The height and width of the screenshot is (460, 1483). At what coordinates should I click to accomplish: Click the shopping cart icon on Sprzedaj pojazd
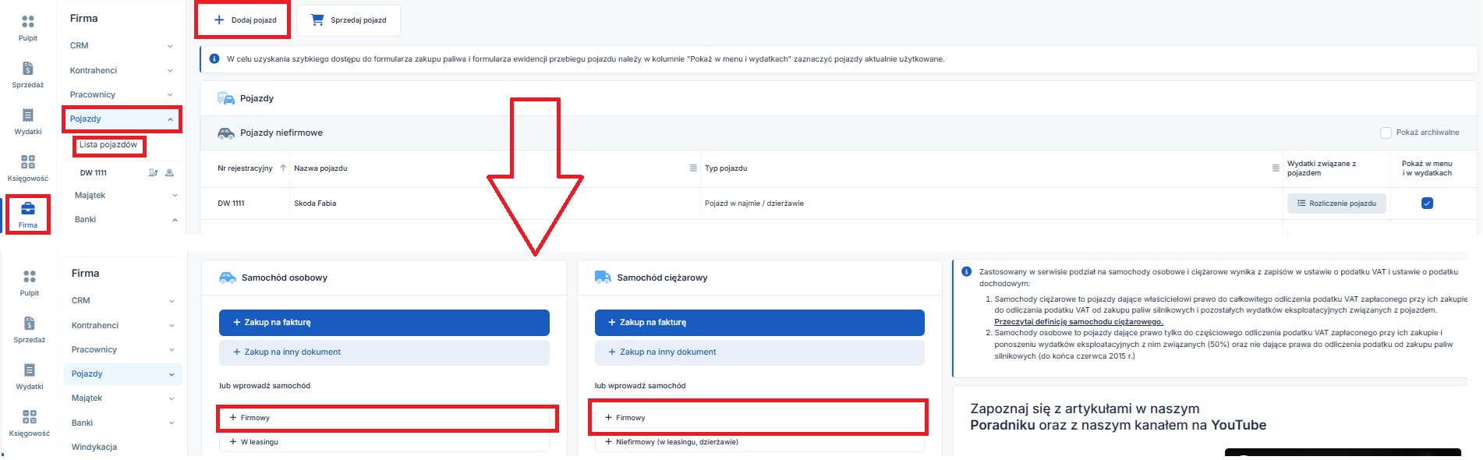pos(317,20)
